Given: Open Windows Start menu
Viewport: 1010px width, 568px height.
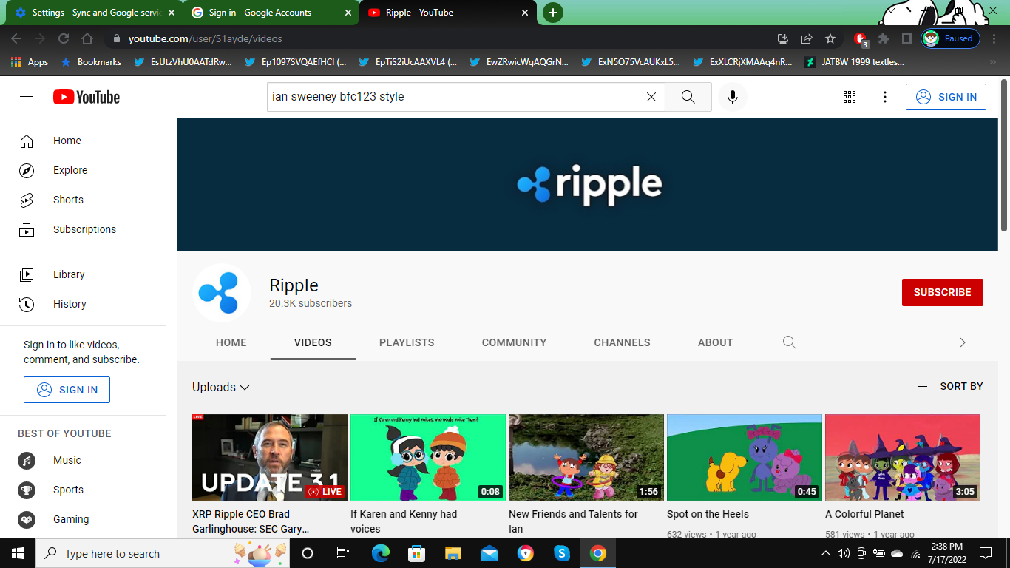Looking at the screenshot, I should pos(18,553).
